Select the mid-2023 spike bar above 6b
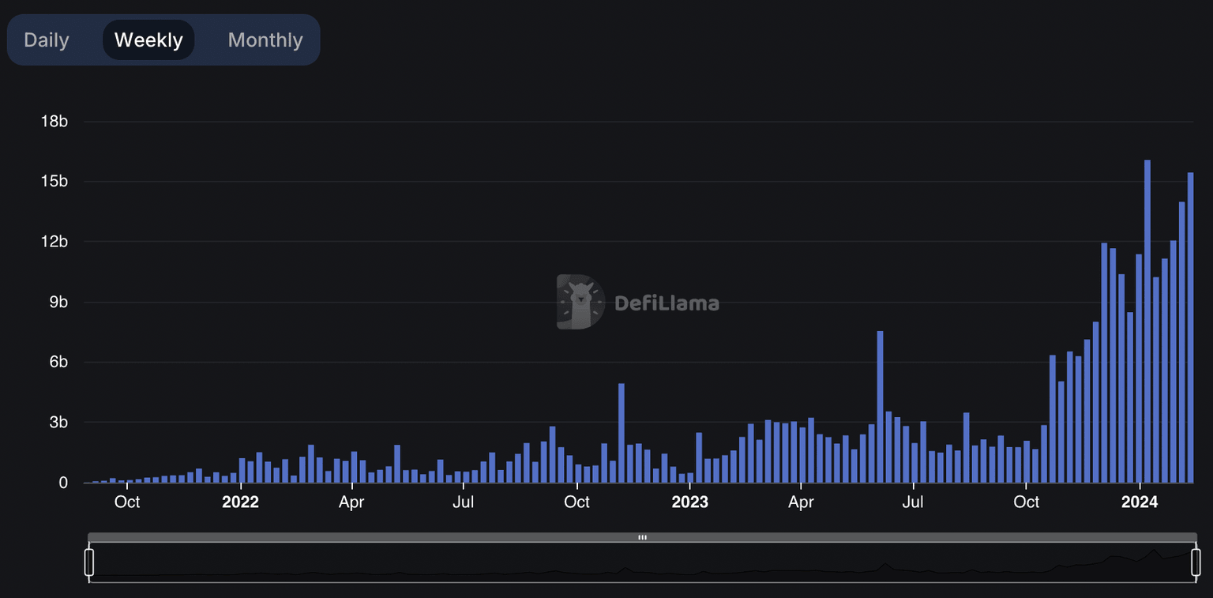The image size is (1213, 598). 880,407
